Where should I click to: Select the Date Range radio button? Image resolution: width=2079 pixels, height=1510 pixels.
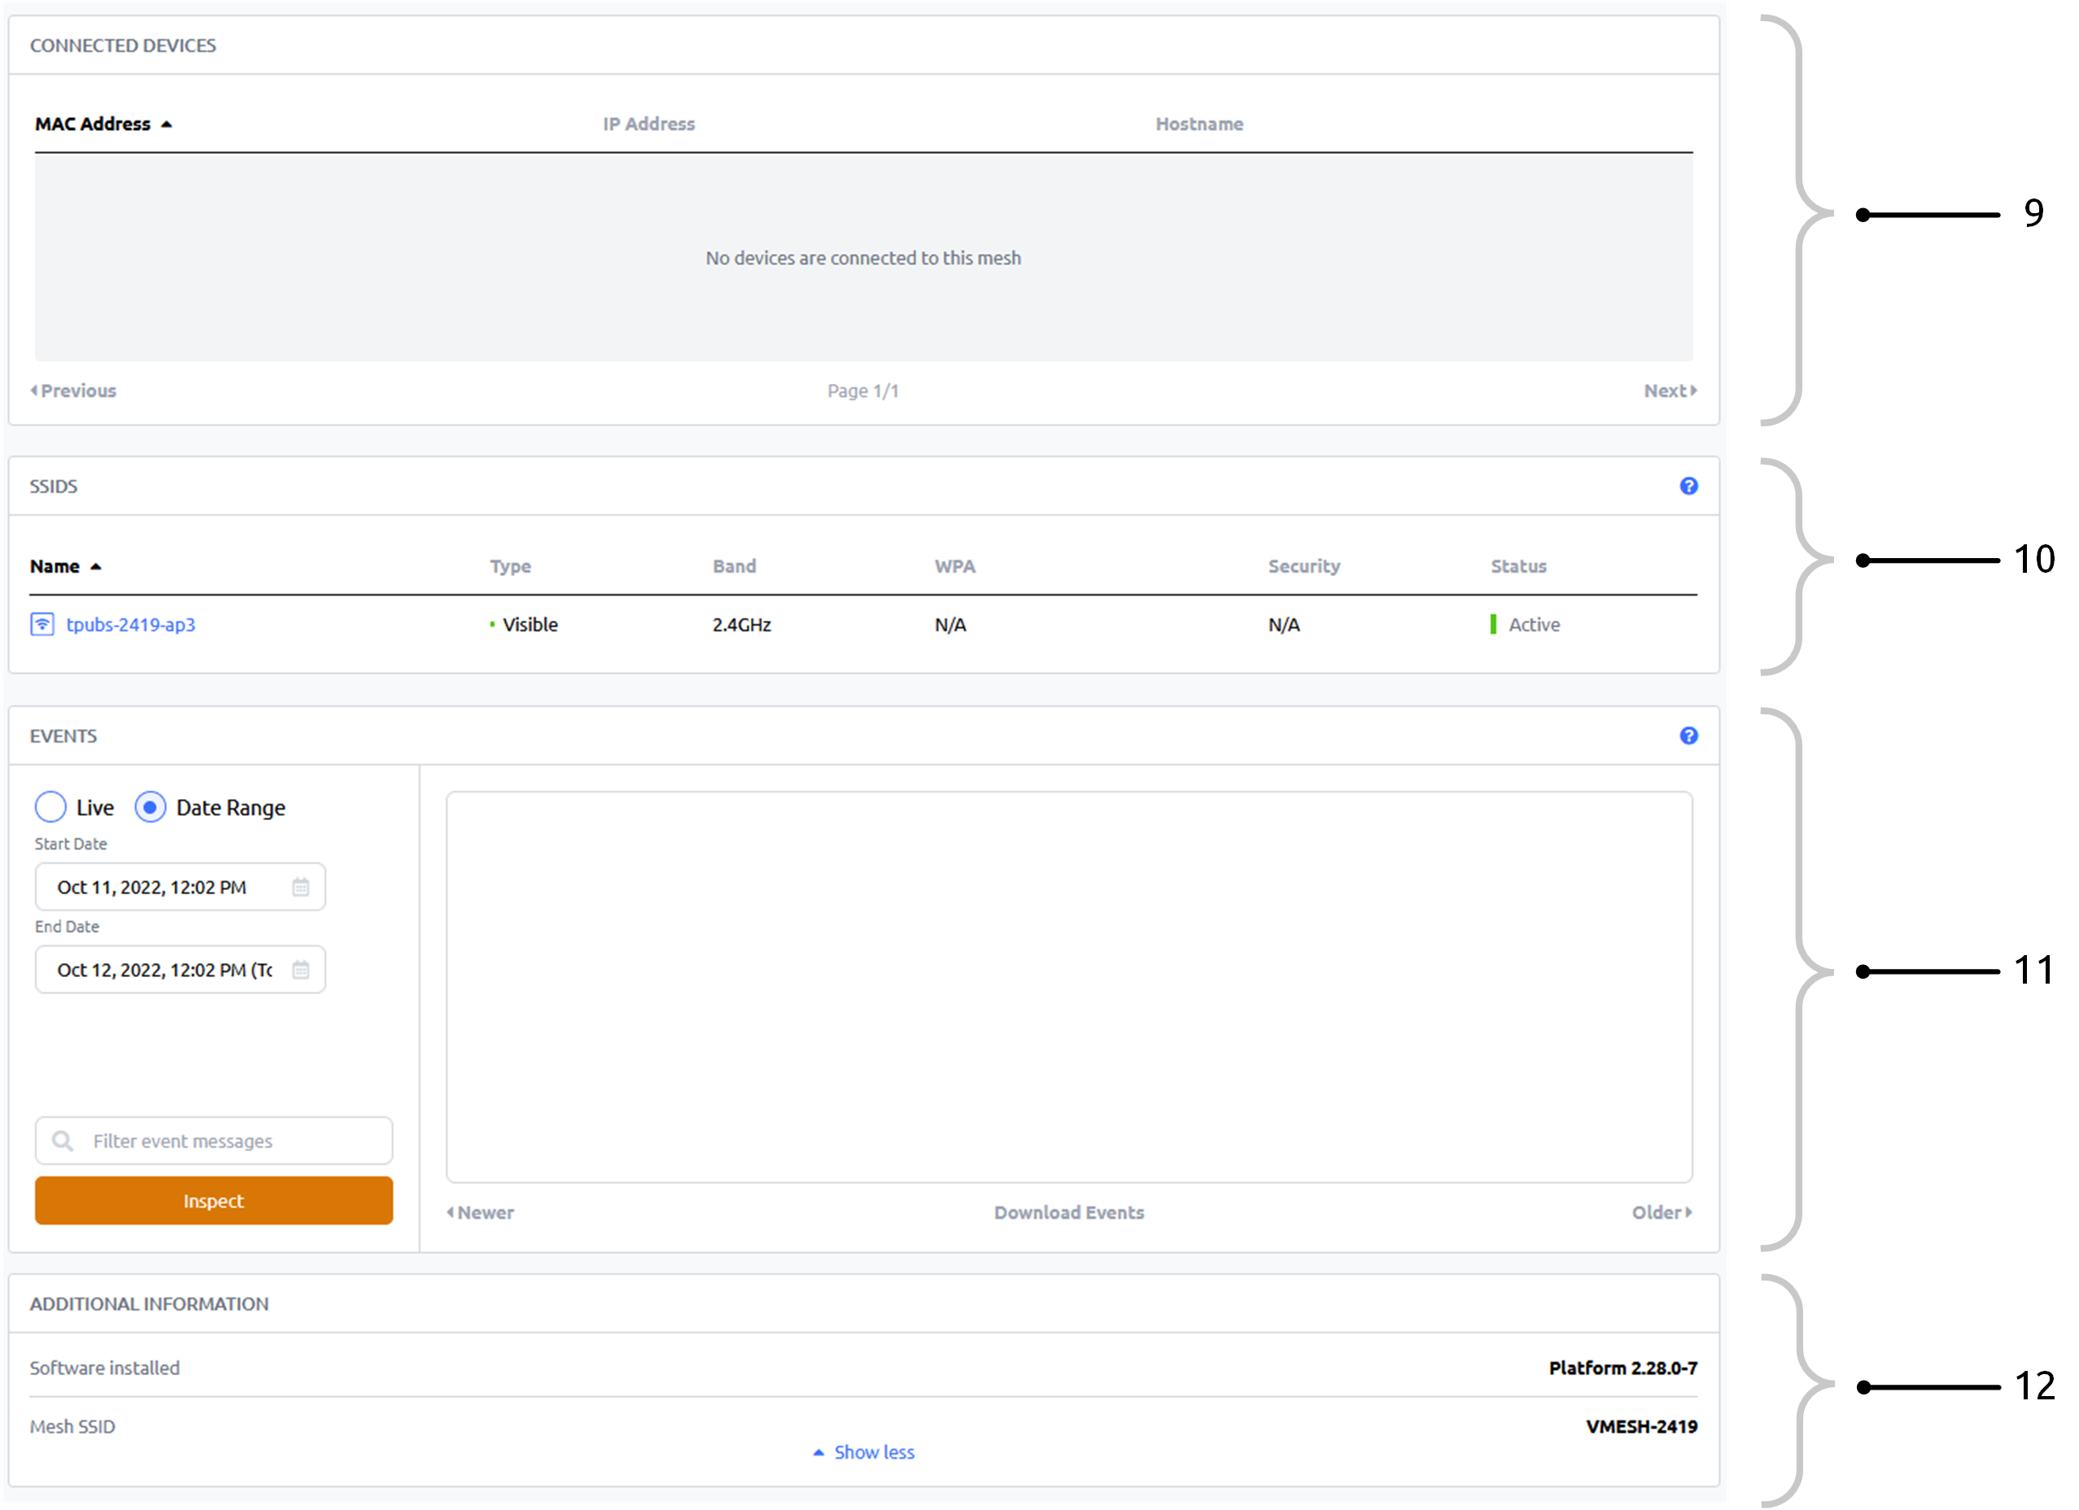tap(151, 807)
